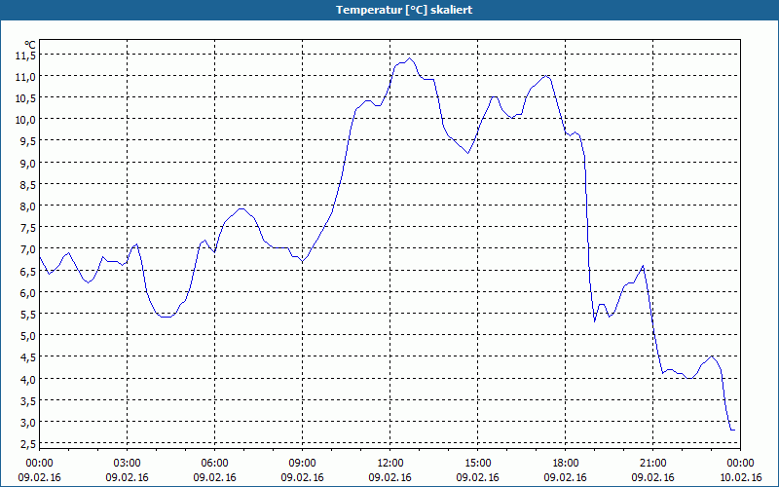Viewport: 779px width, 487px height.
Task: Click the '09.02.16' date under 21:00
Action: pyautogui.click(x=652, y=477)
